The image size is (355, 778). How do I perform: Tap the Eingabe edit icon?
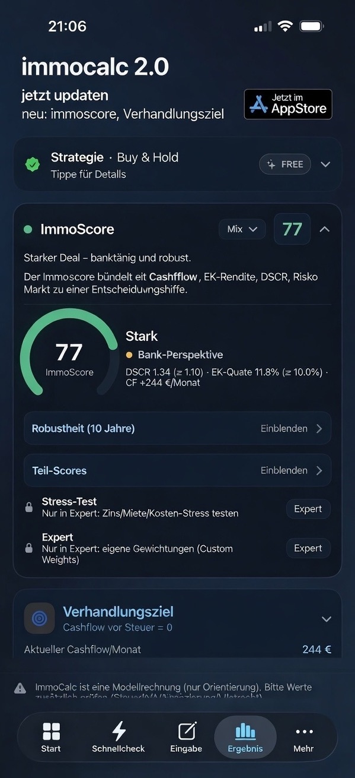(x=186, y=730)
